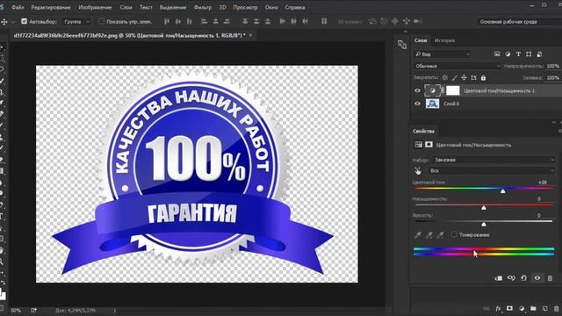
Task: Pick the add-to-sample eyedropper
Action: [x=429, y=235]
